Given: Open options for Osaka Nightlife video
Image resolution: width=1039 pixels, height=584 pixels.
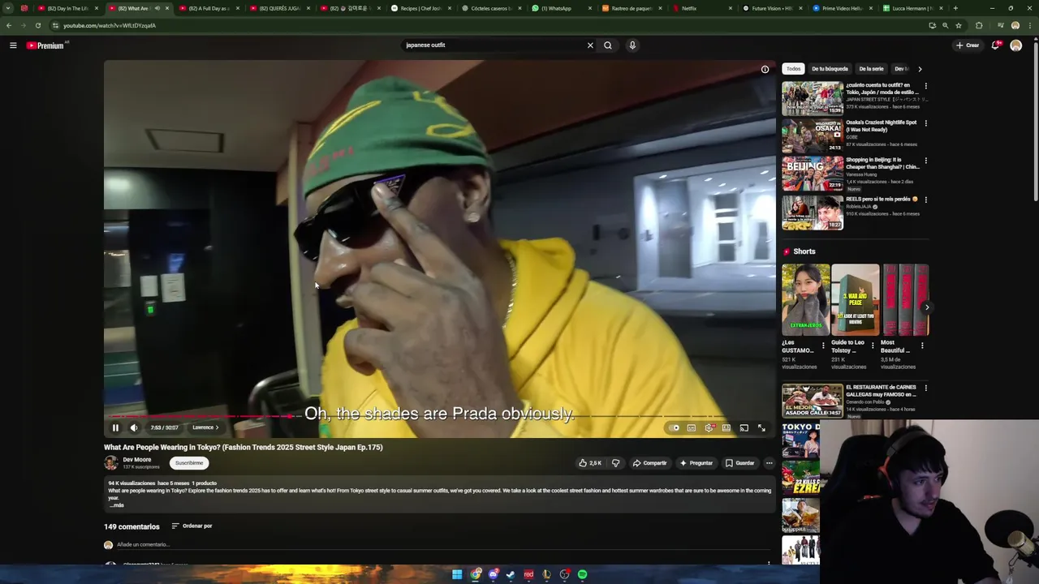Looking at the screenshot, I should coord(925,123).
